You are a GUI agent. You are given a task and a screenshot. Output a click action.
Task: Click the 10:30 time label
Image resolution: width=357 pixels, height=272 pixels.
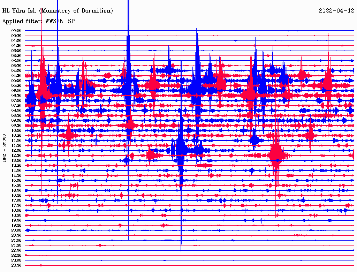point(16,136)
